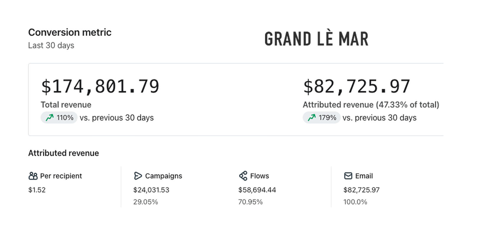The height and width of the screenshot is (233, 478).
Task: Click the Flows 70.95% percentage
Action: click(x=250, y=202)
